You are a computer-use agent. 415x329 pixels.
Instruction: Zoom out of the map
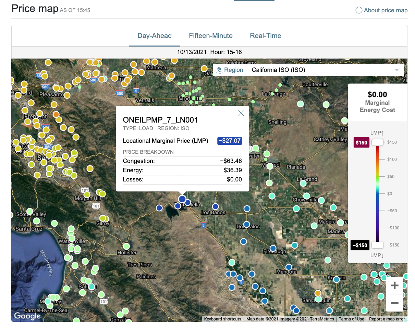[x=395, y=303]
